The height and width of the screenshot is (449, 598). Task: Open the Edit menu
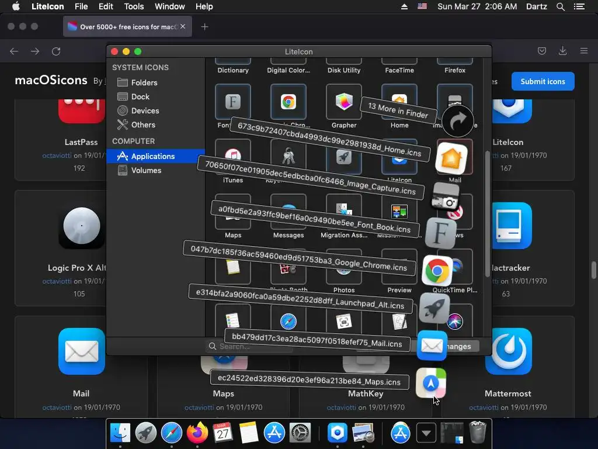106,6
